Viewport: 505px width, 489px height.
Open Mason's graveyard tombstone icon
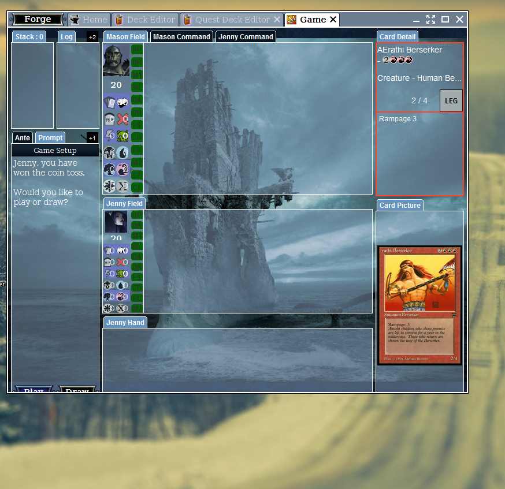pyautogui.click(x=109, y=120)
